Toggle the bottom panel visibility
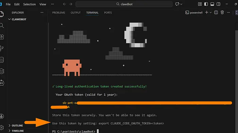 point(212,4)
